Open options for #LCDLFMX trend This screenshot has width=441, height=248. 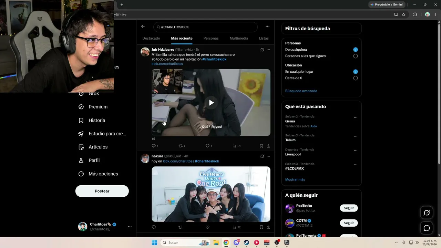pos(356,165)
